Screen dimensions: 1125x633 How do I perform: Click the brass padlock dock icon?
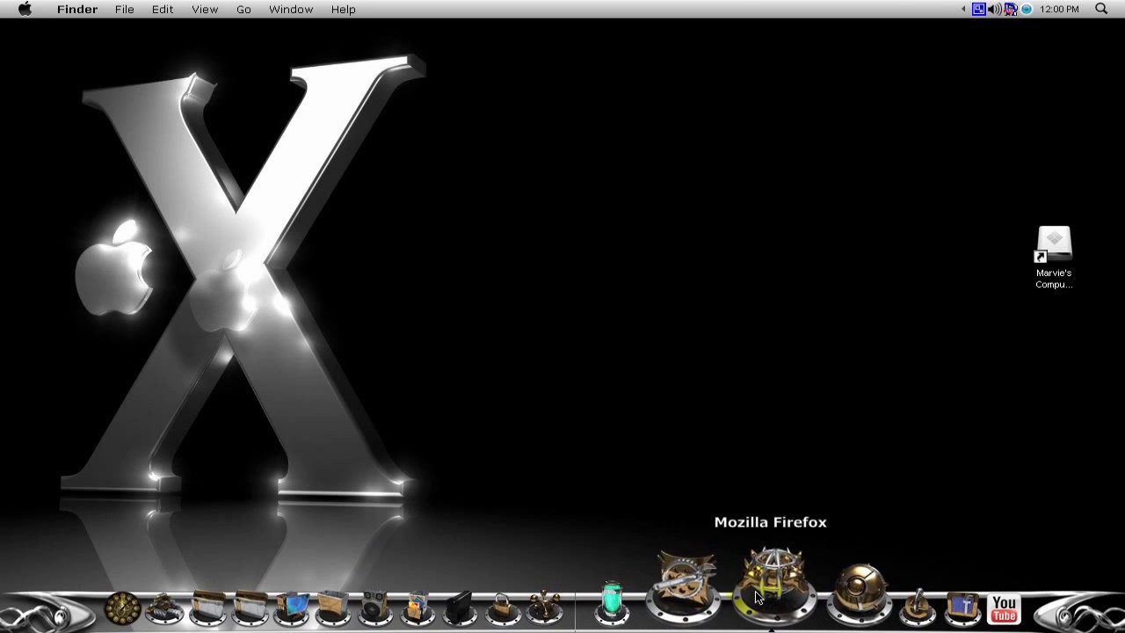point(502,608)
